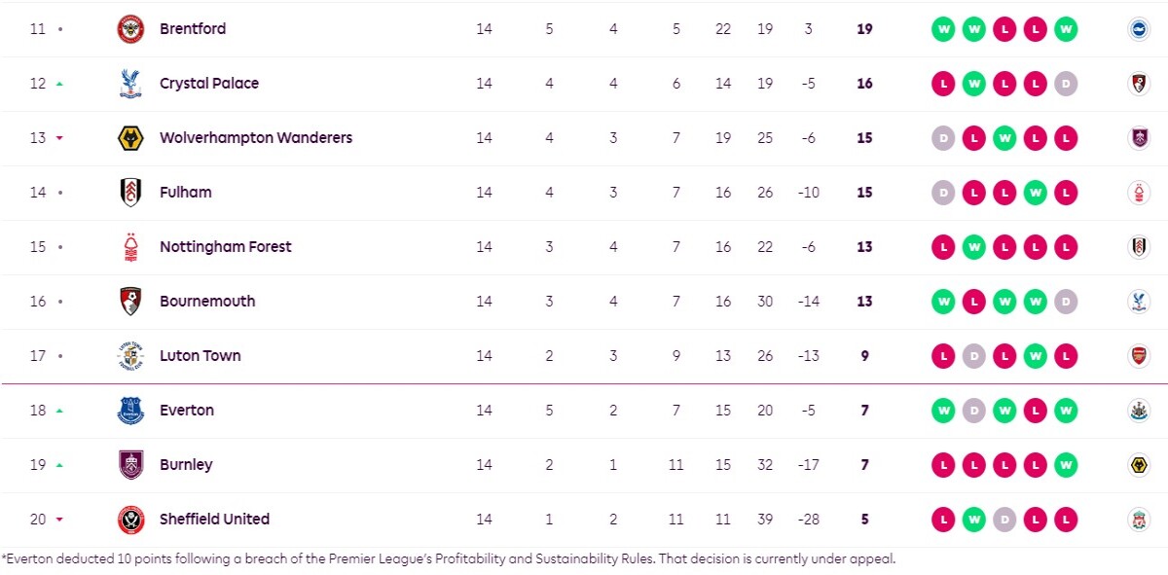Image resolution: width=1168 pixels, height=575 pixels.
Task: Open the Nottingham Forest team link
Action: 226,247
